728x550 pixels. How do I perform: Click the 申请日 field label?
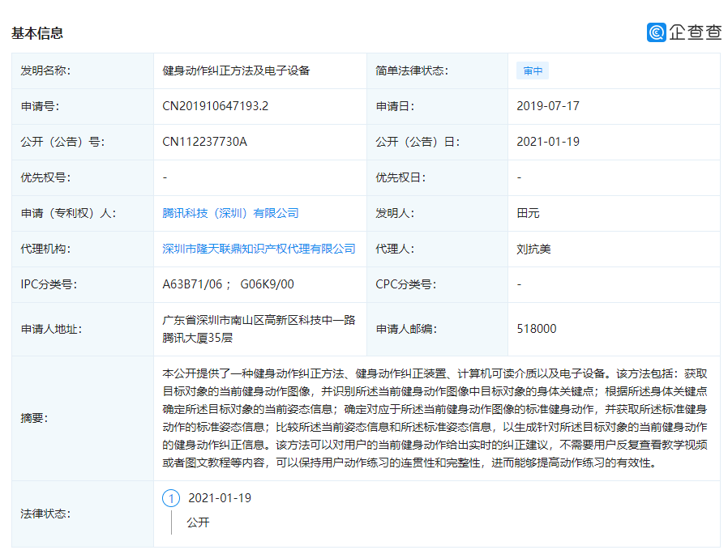point(395,106)
